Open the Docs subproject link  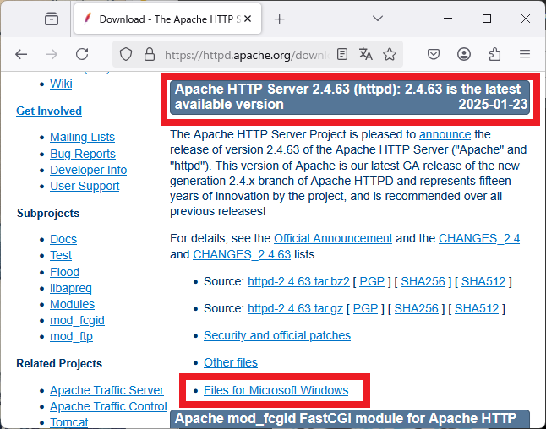click(x=63, y=239)
